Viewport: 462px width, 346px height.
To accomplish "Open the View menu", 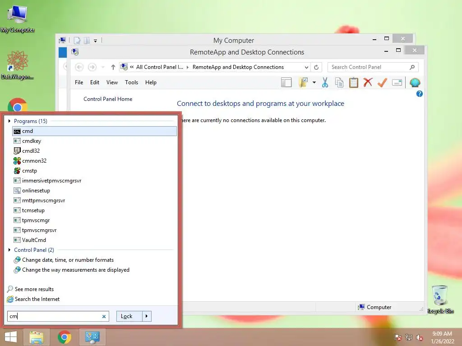I will point(112,82).
